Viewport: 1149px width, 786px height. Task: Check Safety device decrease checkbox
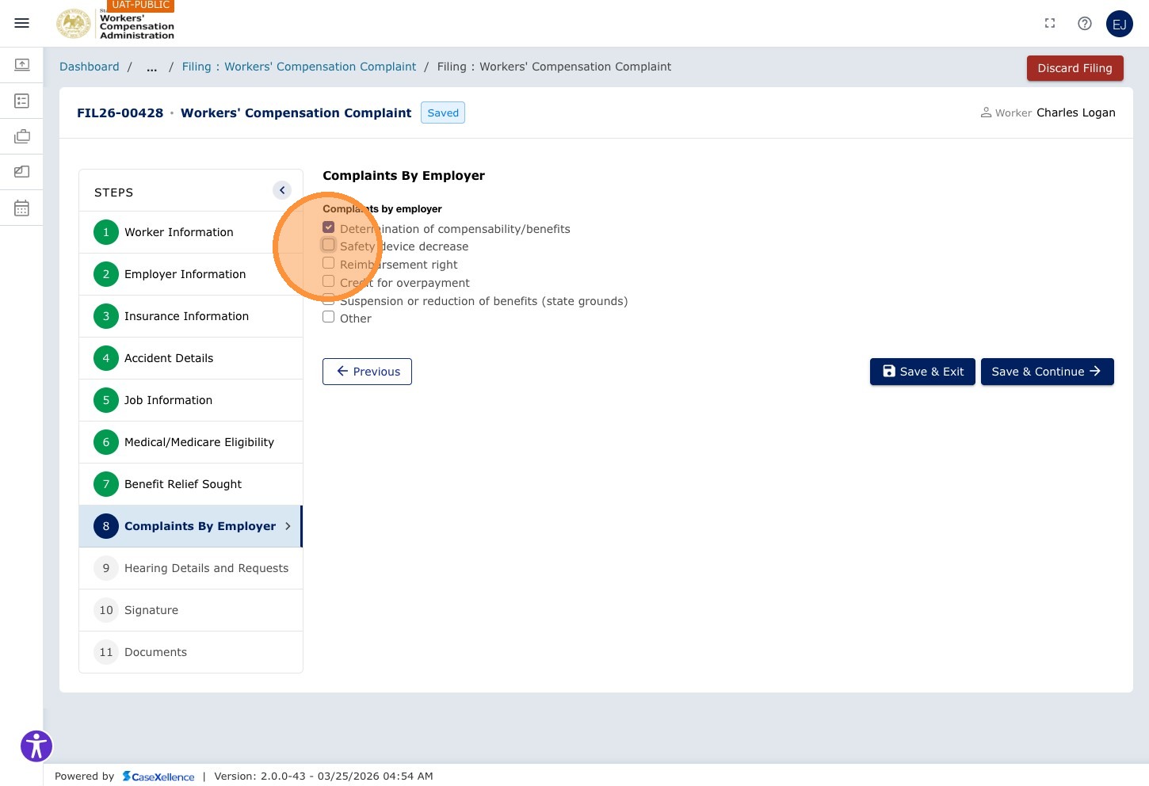(328, 245)
